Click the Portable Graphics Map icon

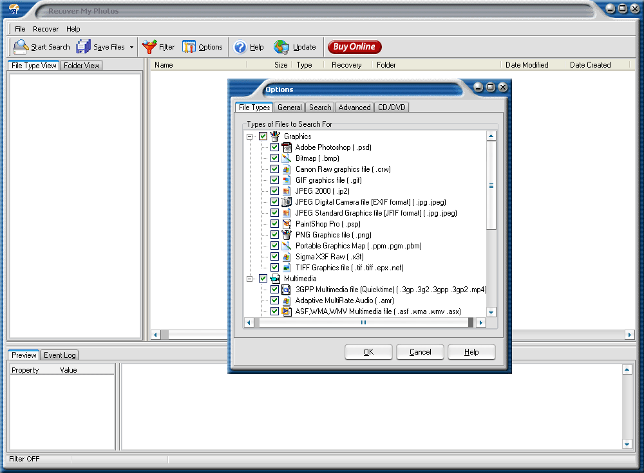[x=287, y=246]
